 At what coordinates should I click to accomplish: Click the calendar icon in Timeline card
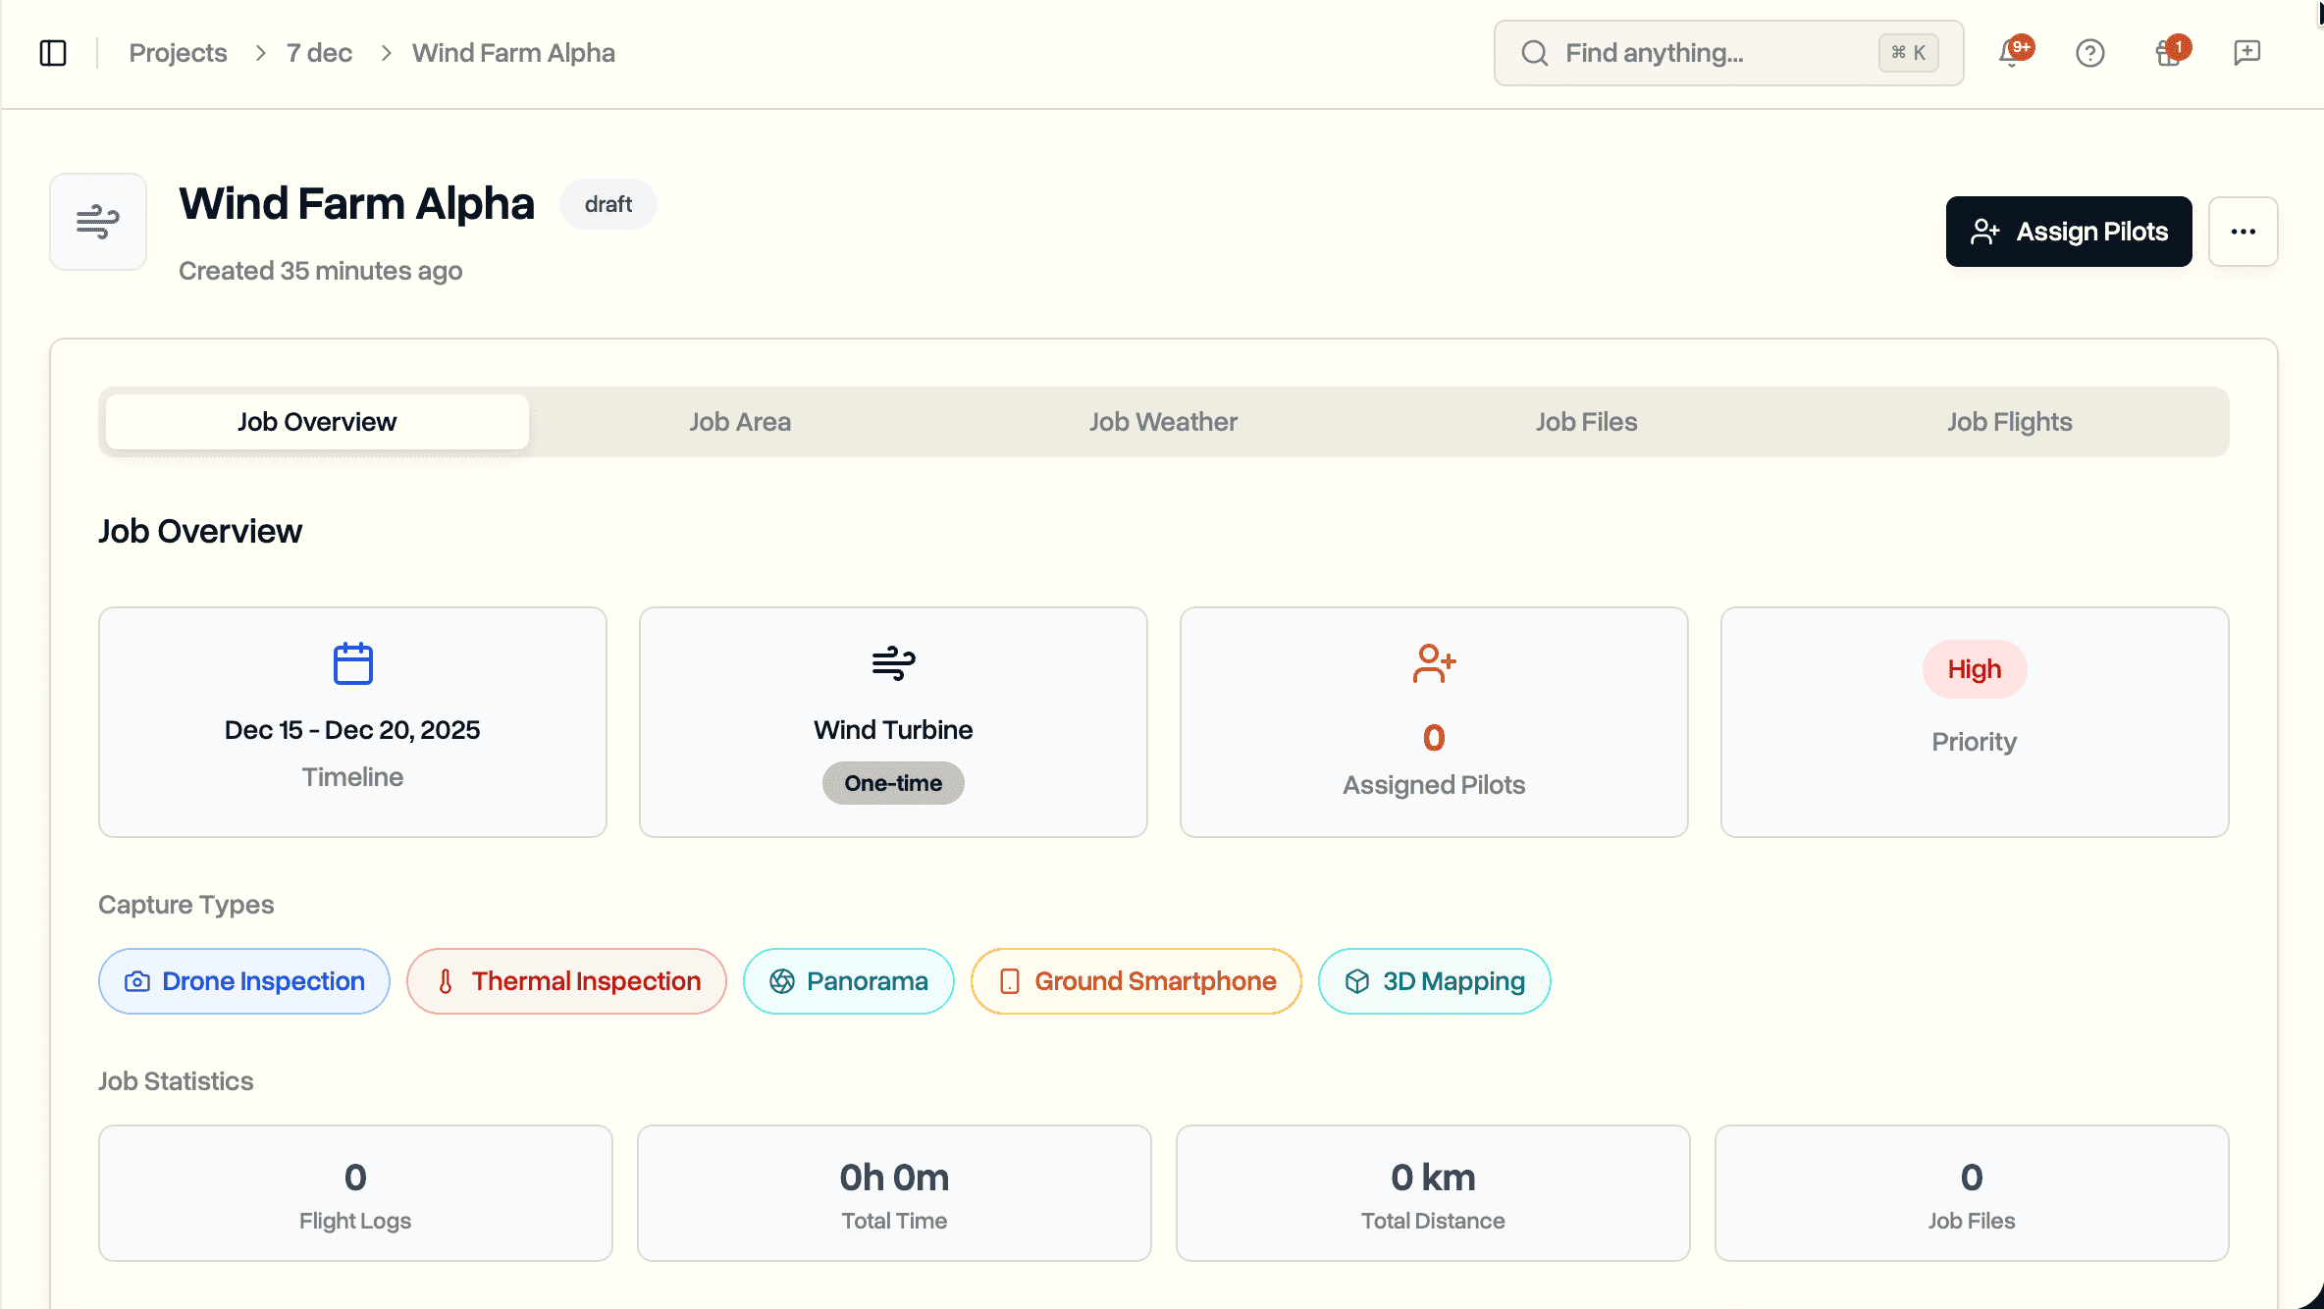coord(352,663)
